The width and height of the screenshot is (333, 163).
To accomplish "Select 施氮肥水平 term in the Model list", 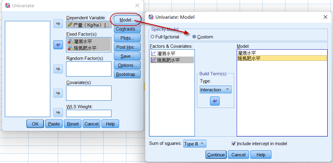I will (249, 58).
